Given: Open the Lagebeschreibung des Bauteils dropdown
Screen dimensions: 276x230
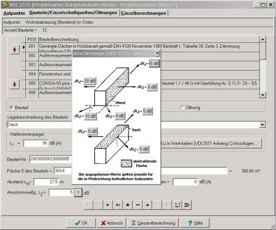Looking at the screenshot, I should [262, 124].
